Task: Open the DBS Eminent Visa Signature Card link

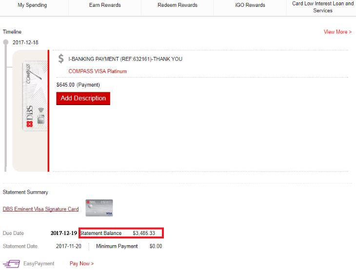Action: [40, 209]
